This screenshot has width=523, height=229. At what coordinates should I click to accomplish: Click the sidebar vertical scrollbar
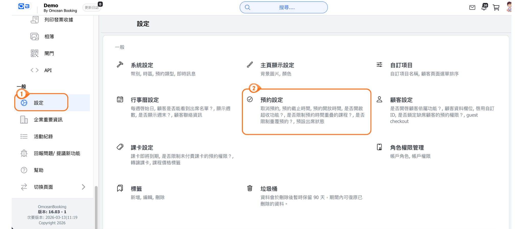(x=96, y=206)
